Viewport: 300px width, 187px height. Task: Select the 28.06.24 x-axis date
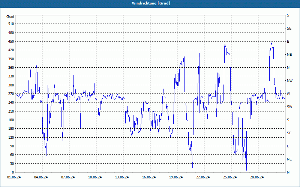coord(256,177)
